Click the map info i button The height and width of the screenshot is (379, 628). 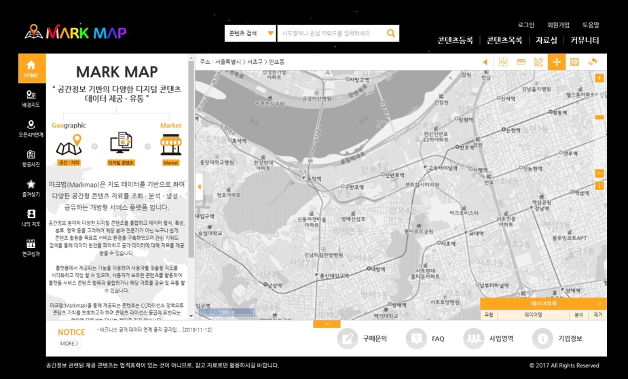tap(599, 185)
